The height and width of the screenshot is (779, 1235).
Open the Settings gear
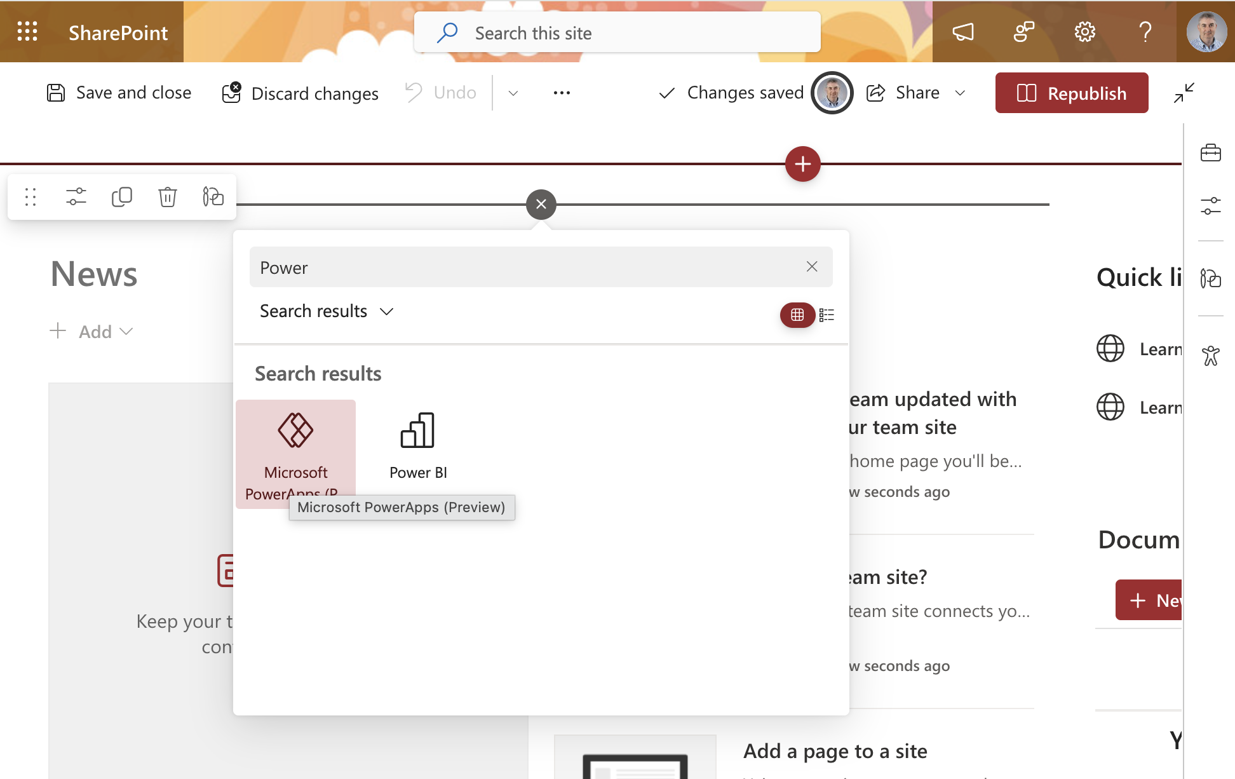[1084, 32]
